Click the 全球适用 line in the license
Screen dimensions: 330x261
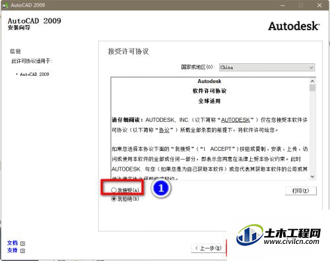point(209,101)
